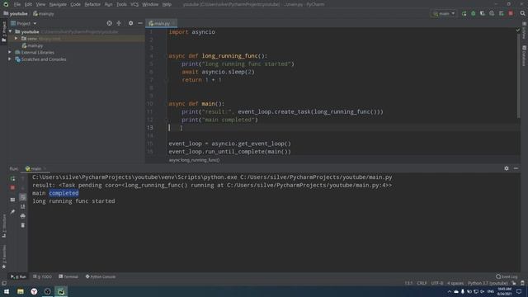The height and width of the screenshot is (297, 528).
Task: Open the Terminal tool window button
Action: (68, 276)
